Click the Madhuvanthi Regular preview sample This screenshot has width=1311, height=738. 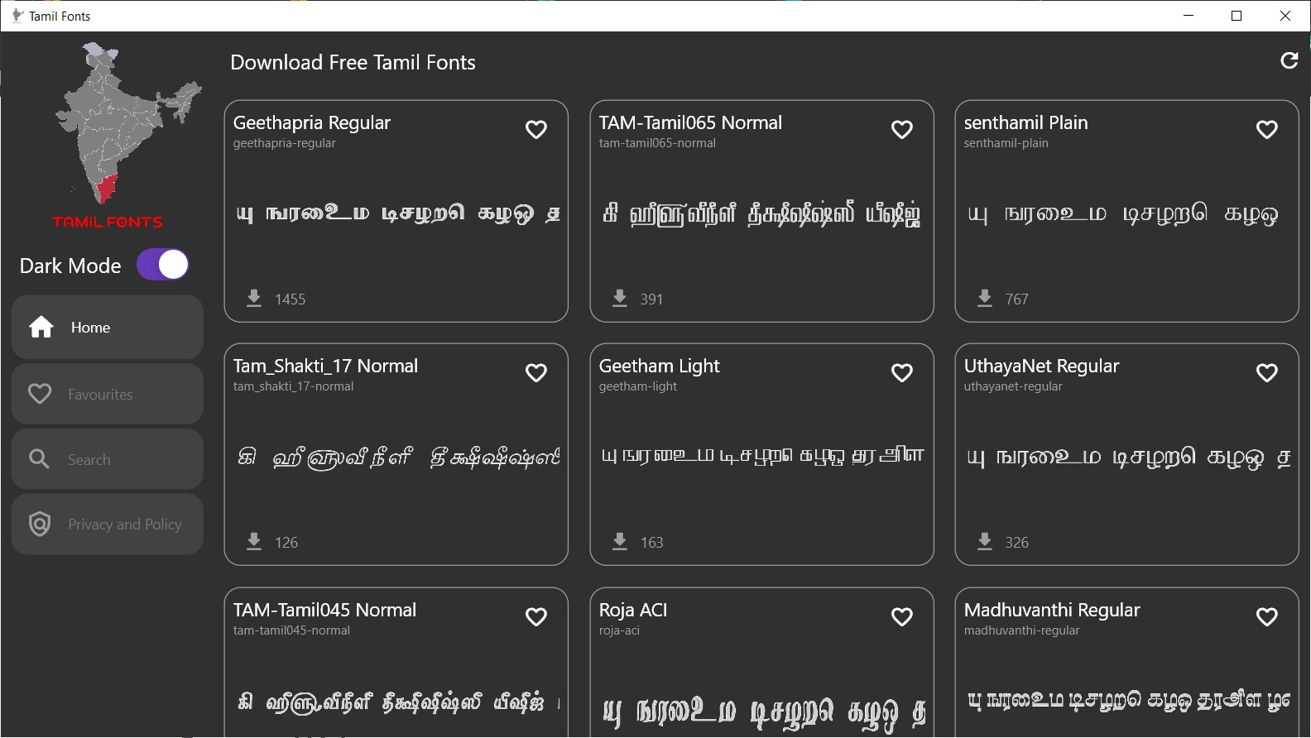coord(1128,701)
